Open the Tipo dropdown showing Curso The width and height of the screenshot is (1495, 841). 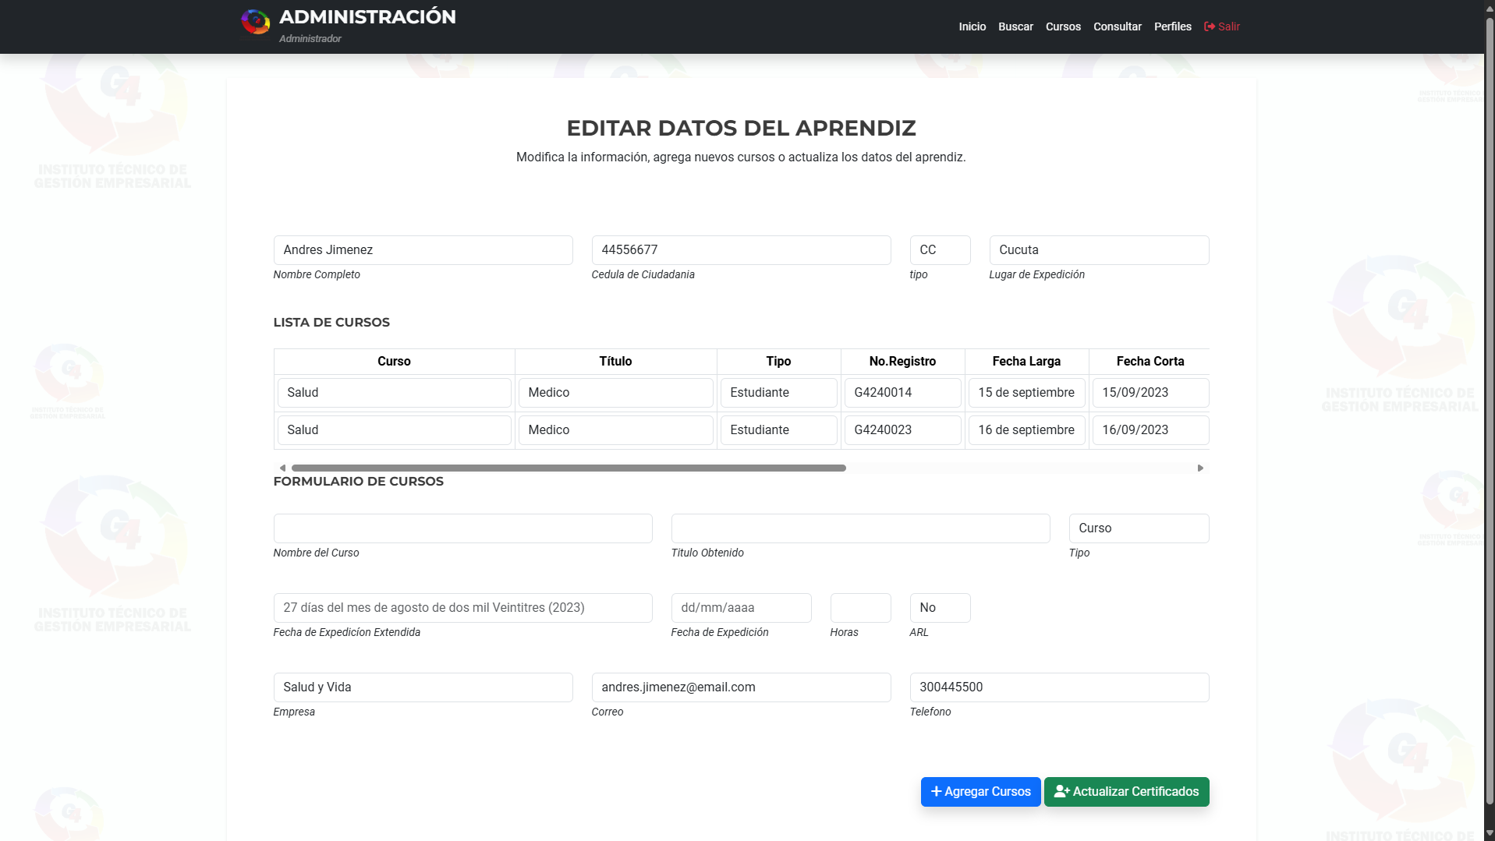[1139, 528]
